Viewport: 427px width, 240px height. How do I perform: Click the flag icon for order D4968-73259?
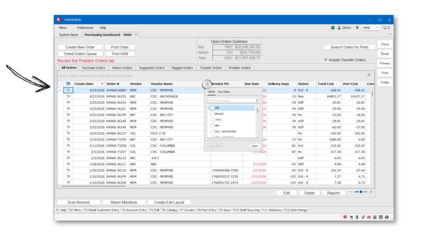pyautogui.click(x=68, y=140)
